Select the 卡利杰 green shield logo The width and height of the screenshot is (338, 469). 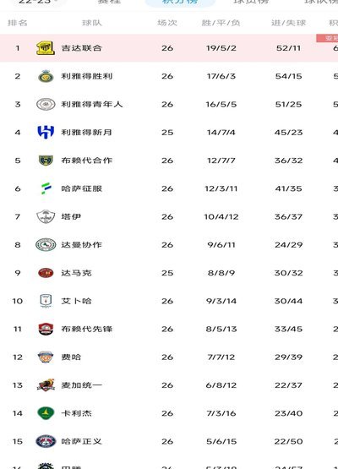click(46, 413)
